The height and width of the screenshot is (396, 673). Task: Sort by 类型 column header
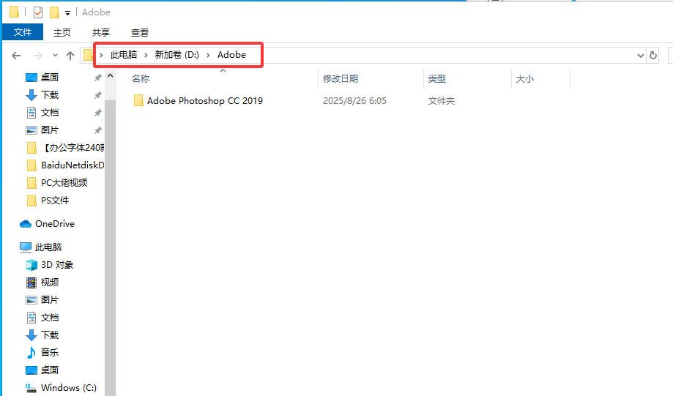tap(437, 79)
